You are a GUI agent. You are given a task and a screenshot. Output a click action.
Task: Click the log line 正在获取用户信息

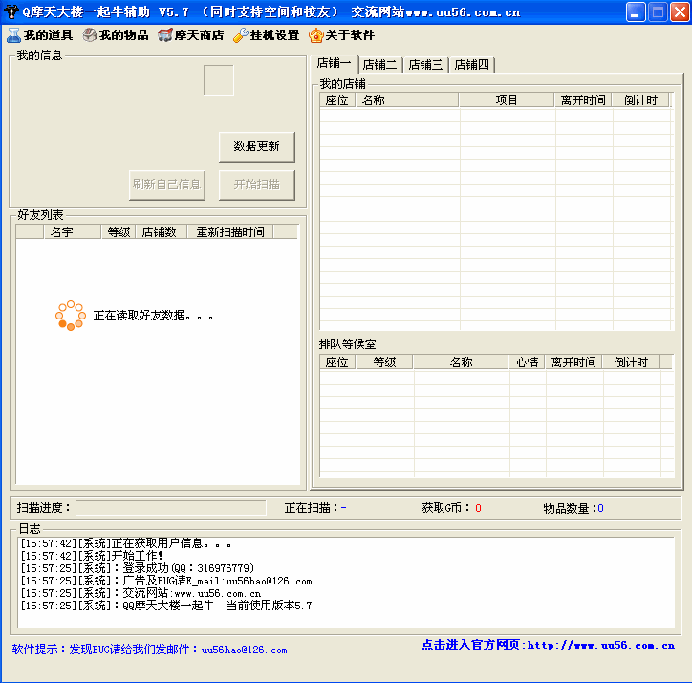pyautogui.click(x=126, y=543)
